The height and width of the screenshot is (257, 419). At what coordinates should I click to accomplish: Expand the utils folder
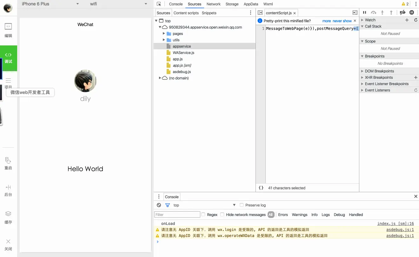tap(164, 40)
